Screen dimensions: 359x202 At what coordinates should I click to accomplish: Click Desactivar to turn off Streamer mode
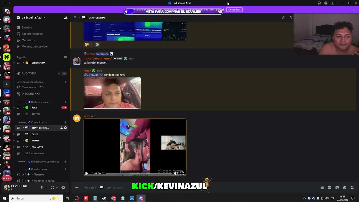click(x=234, y=10)
